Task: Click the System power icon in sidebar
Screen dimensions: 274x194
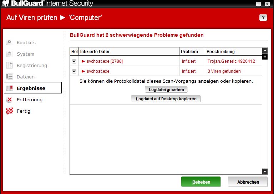Action: click(x=10, y=54)
